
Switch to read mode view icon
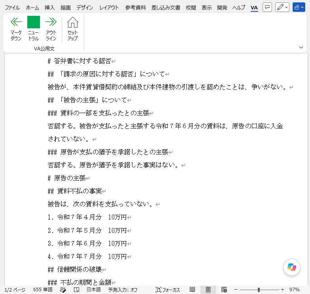pos(192,290)
